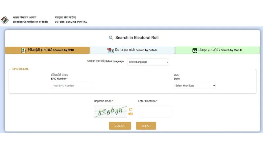Refresh the captcha code
The height and width of the screenshot is (148, 263).
click(131, 109)
